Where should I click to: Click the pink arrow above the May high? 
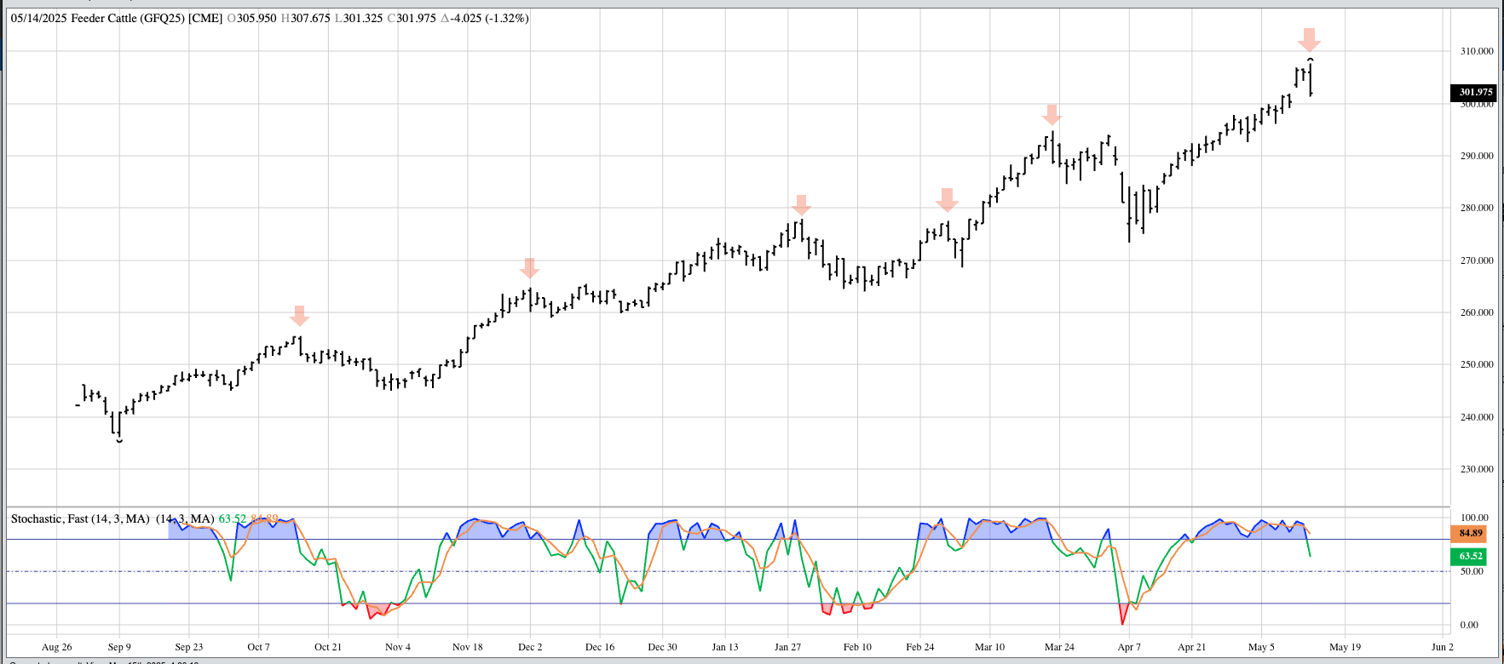1310,39
